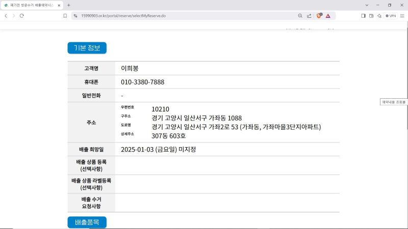408x229 pixels.
Task: Open a new tab with plus button
Action: click(x=69, y=5)
